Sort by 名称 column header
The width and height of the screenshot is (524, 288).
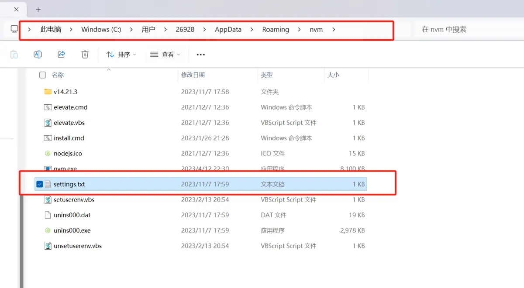tap(58, 75)
